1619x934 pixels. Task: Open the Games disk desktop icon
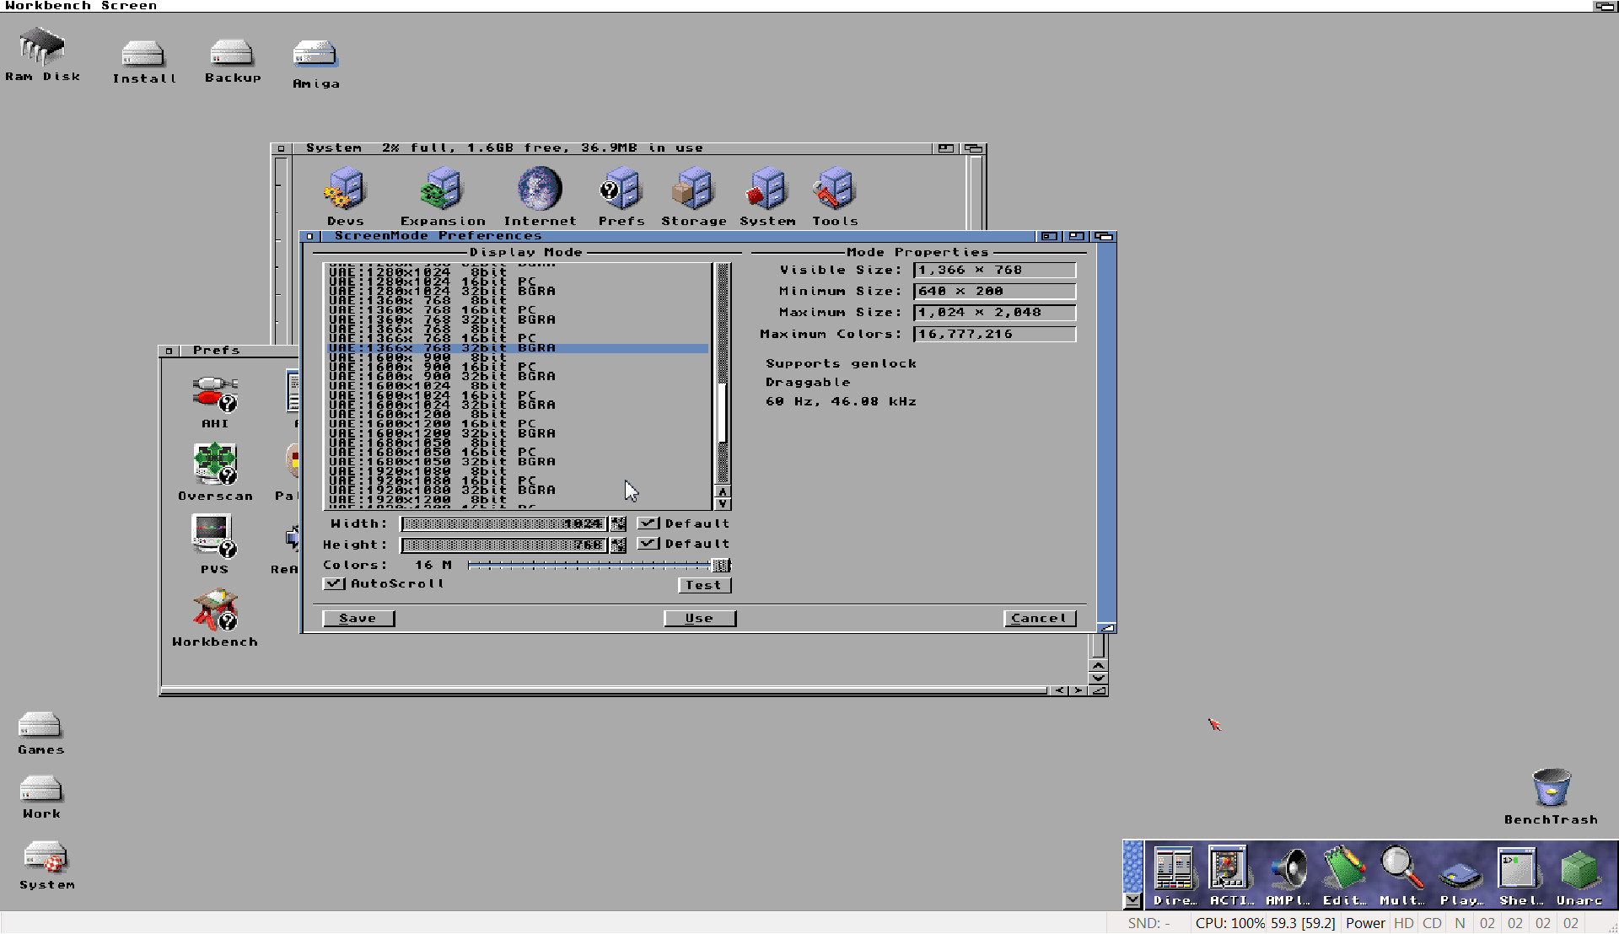(x=40, y=733)
